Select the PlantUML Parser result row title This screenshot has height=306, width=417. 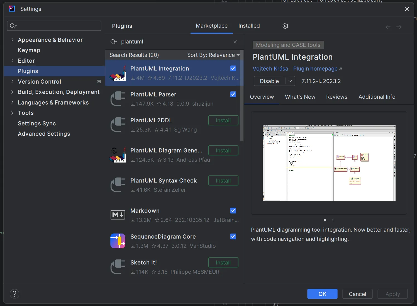tap(153, 94)
